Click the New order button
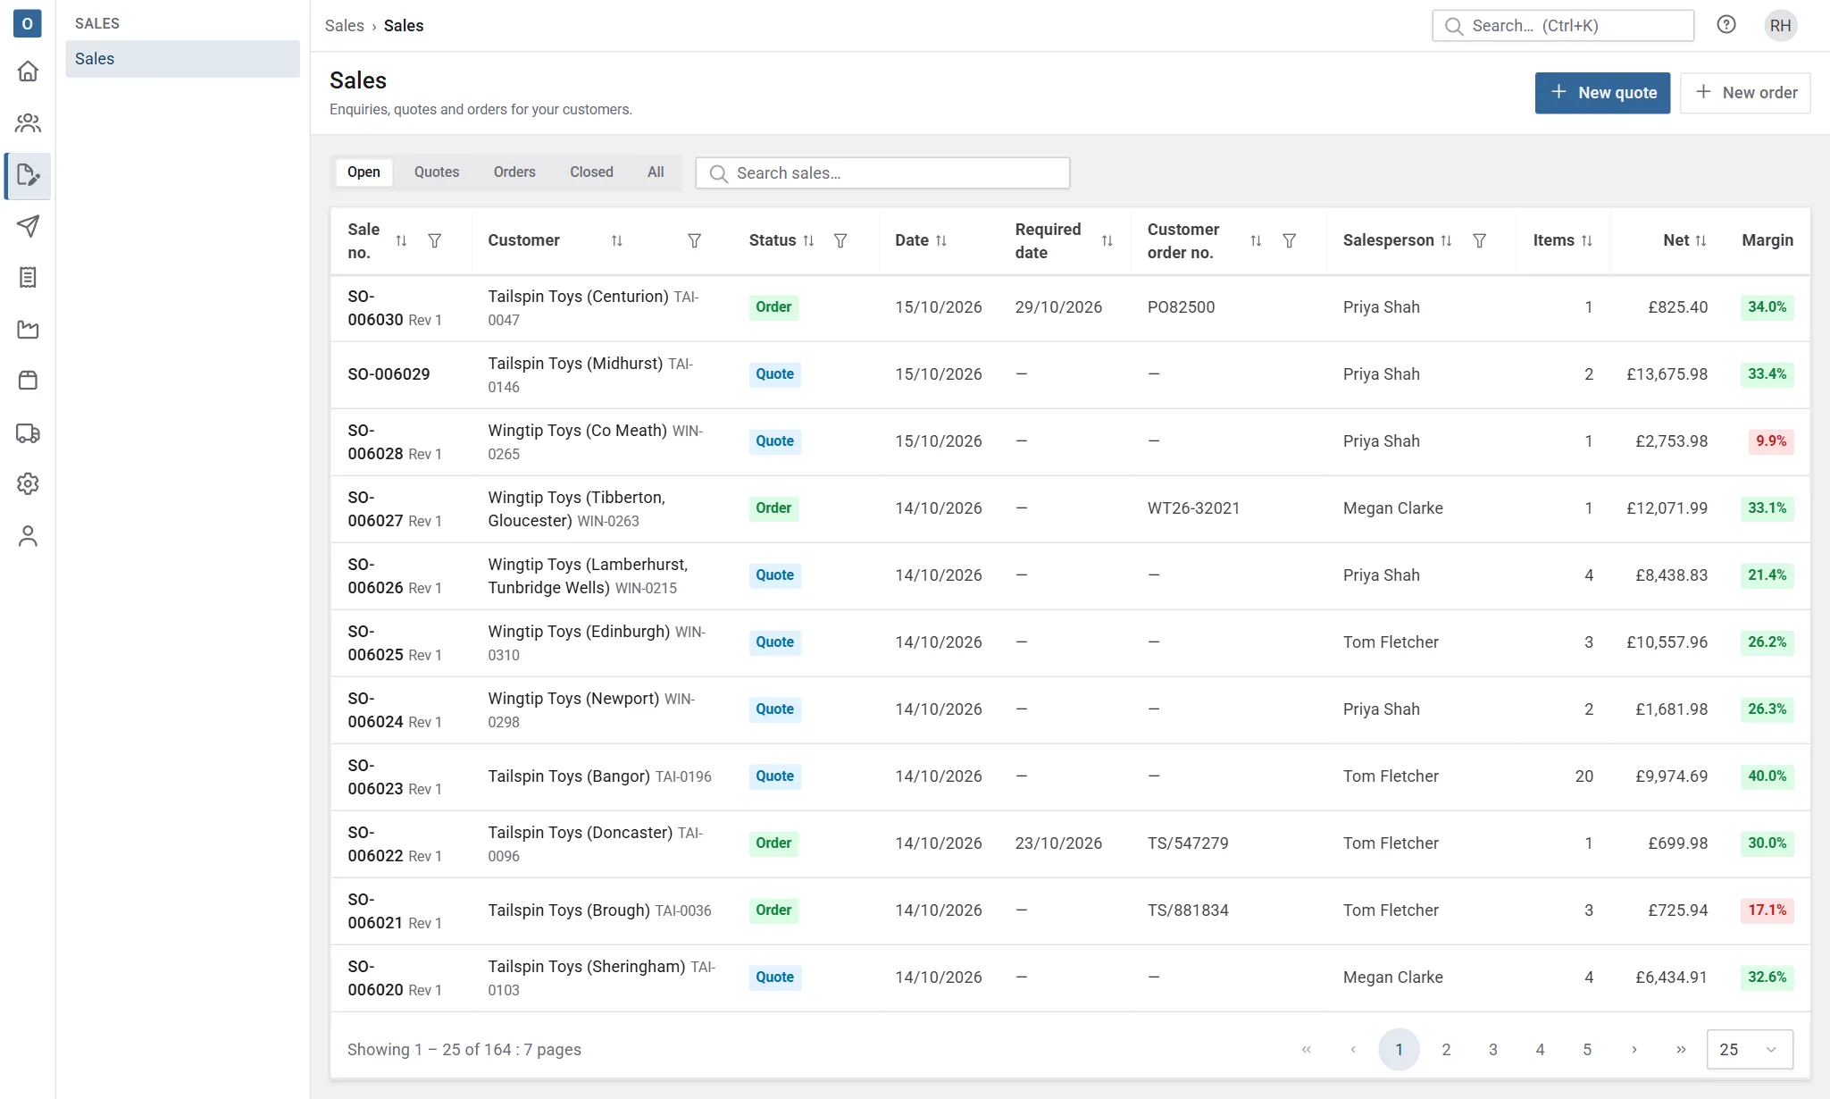 click(1745, 93)
